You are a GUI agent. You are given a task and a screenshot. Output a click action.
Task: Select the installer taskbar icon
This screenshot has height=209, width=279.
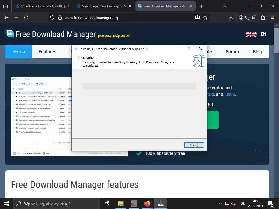161,204
